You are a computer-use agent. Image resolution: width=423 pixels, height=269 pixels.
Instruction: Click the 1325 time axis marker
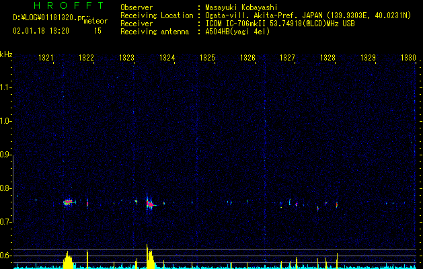pos(207,57)
